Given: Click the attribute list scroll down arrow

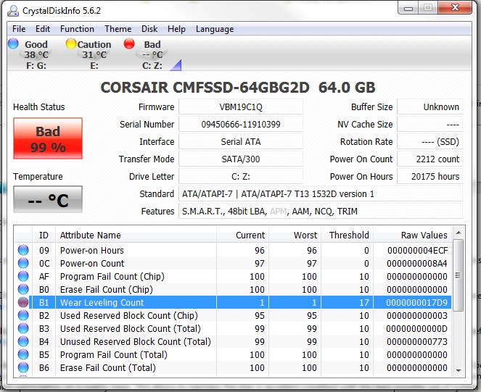Looking at the screenshot, I should pyautogui.click(x=459, y=370).
